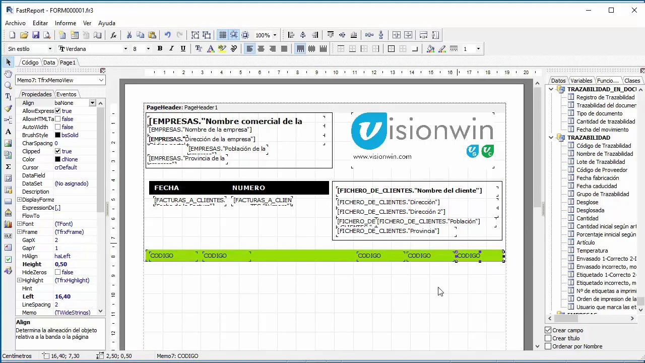The width and height of the screenshot is (645, 363).
Task: Open print preview with the magnifier page icon
Action: [x=47, y=35]
